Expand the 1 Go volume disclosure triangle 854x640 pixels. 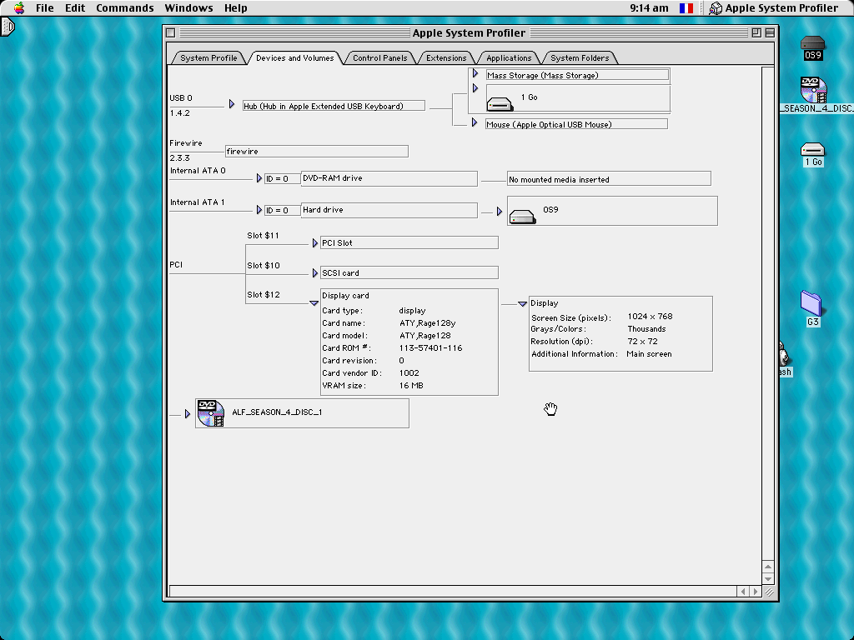click(x=475, y=88)
